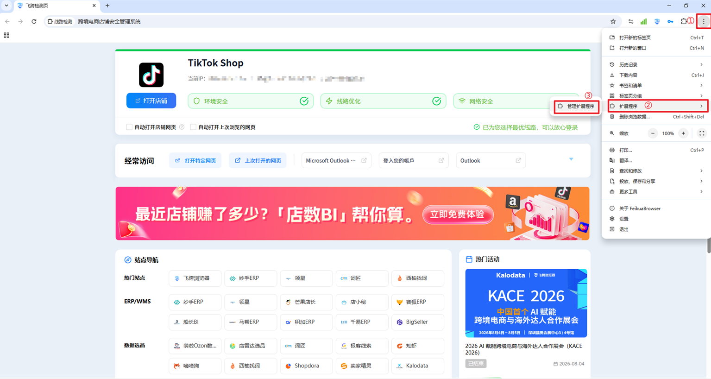Open the apps grid icon below toolbar
711x379 pixels.
(x=6, y=35)
